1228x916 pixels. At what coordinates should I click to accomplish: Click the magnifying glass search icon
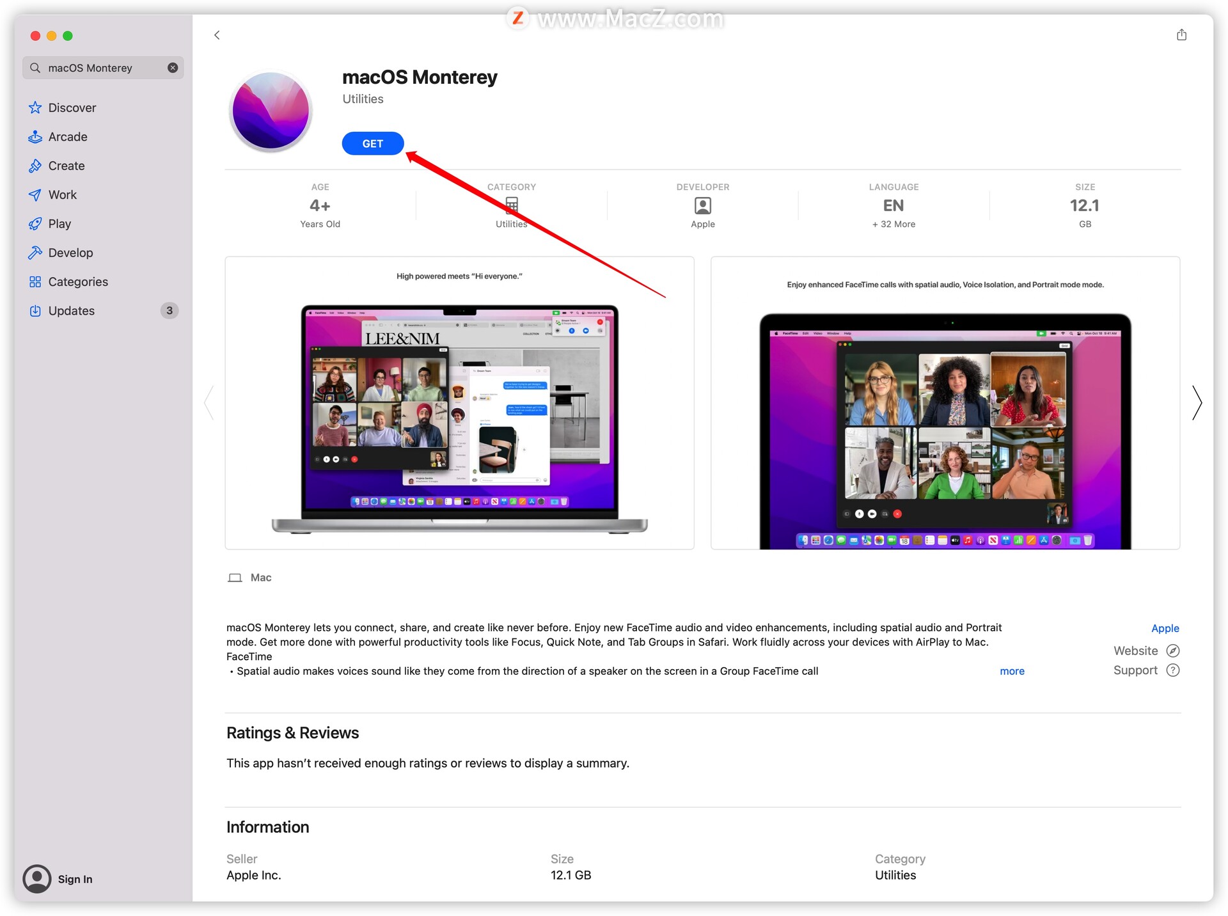[x=35, y=68]
